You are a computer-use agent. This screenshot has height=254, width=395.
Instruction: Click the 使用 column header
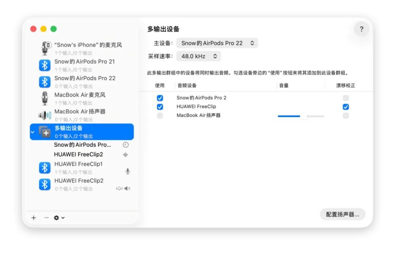[x=160, y=85]
